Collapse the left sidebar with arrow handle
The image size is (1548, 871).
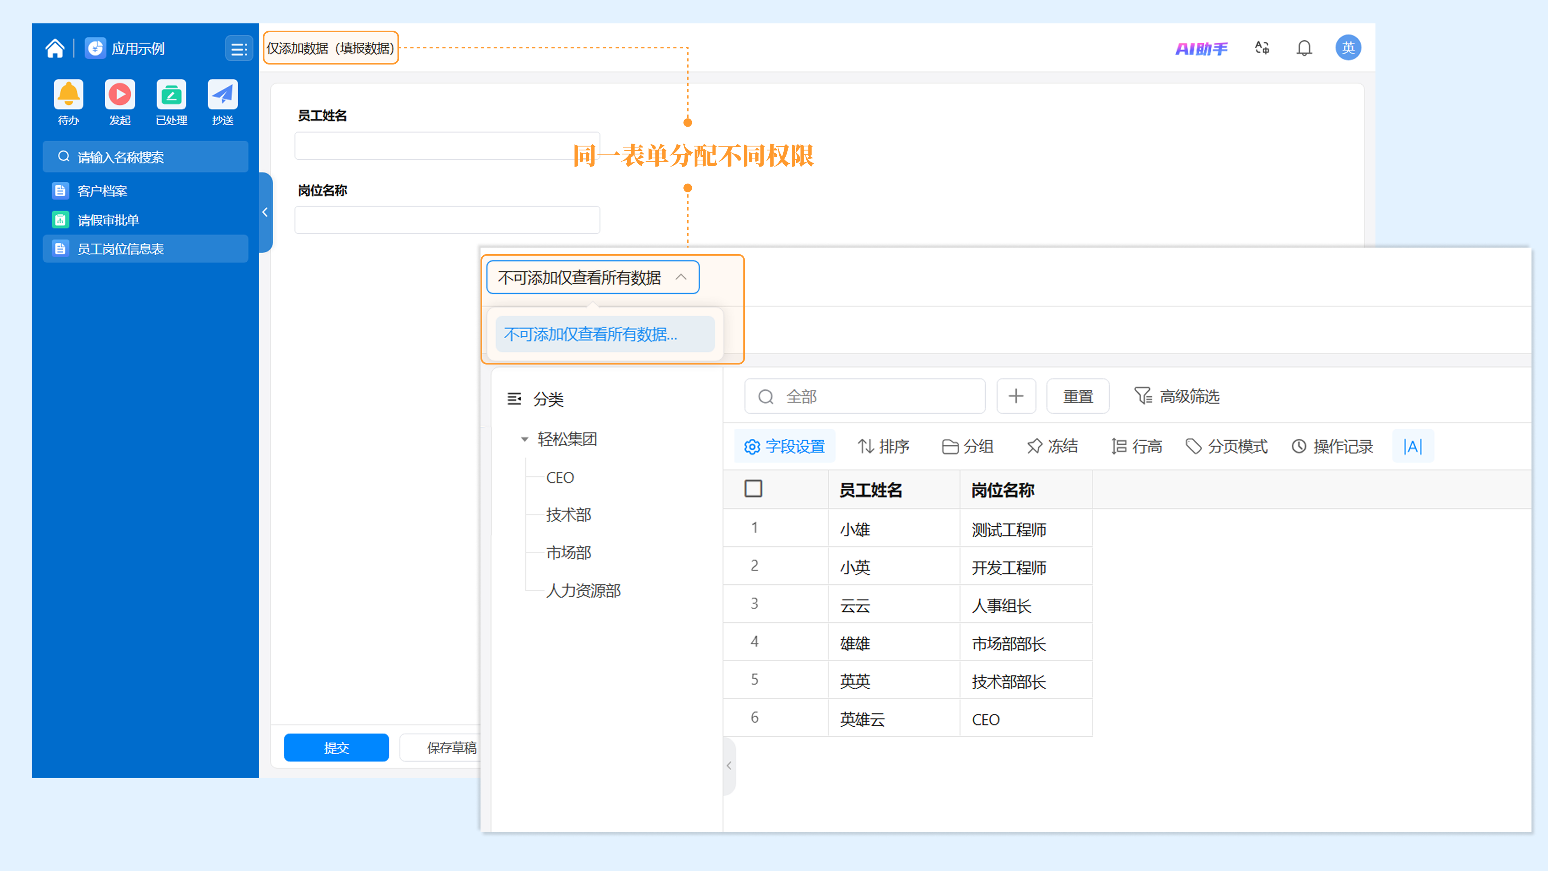coord(265,212)
